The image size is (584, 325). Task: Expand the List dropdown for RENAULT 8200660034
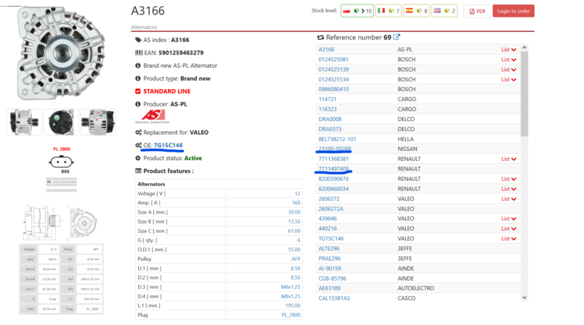pos(508,189)
